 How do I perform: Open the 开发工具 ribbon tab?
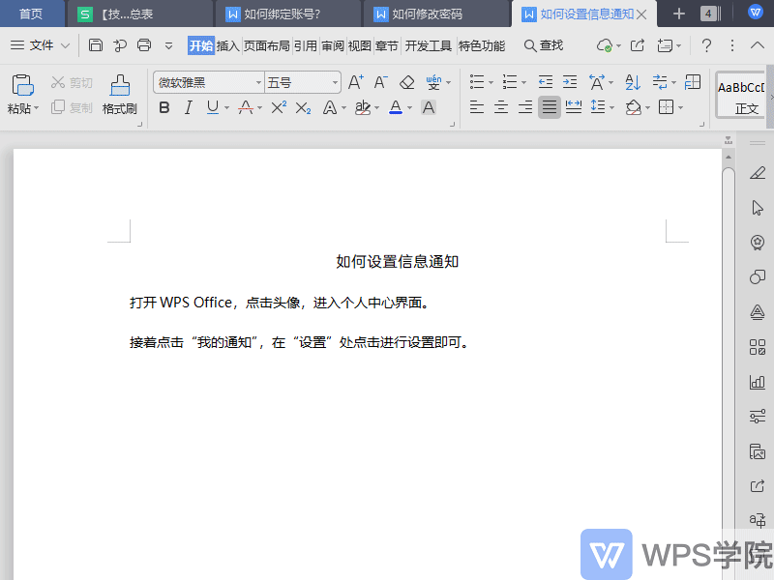point(428,45)
